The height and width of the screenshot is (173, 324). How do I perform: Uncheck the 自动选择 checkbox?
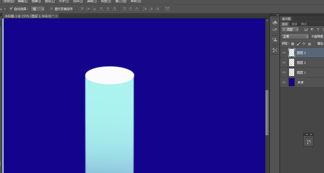coord(11,9)
